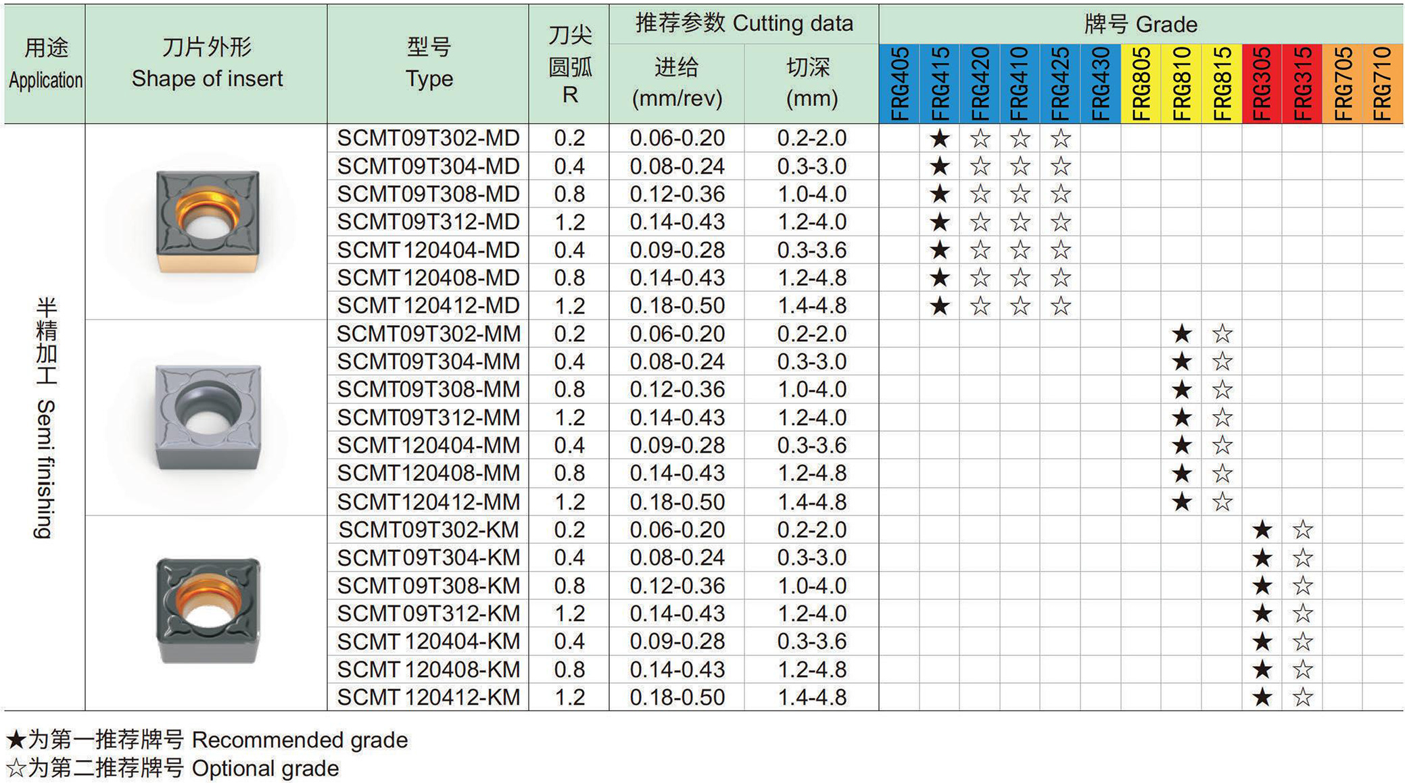Pick the yellow FRG815 grade header

(1222, 84)
